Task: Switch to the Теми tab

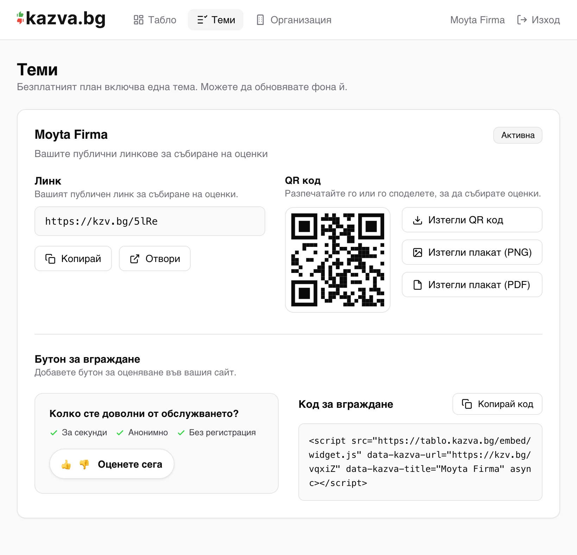Action: [216, 20]
